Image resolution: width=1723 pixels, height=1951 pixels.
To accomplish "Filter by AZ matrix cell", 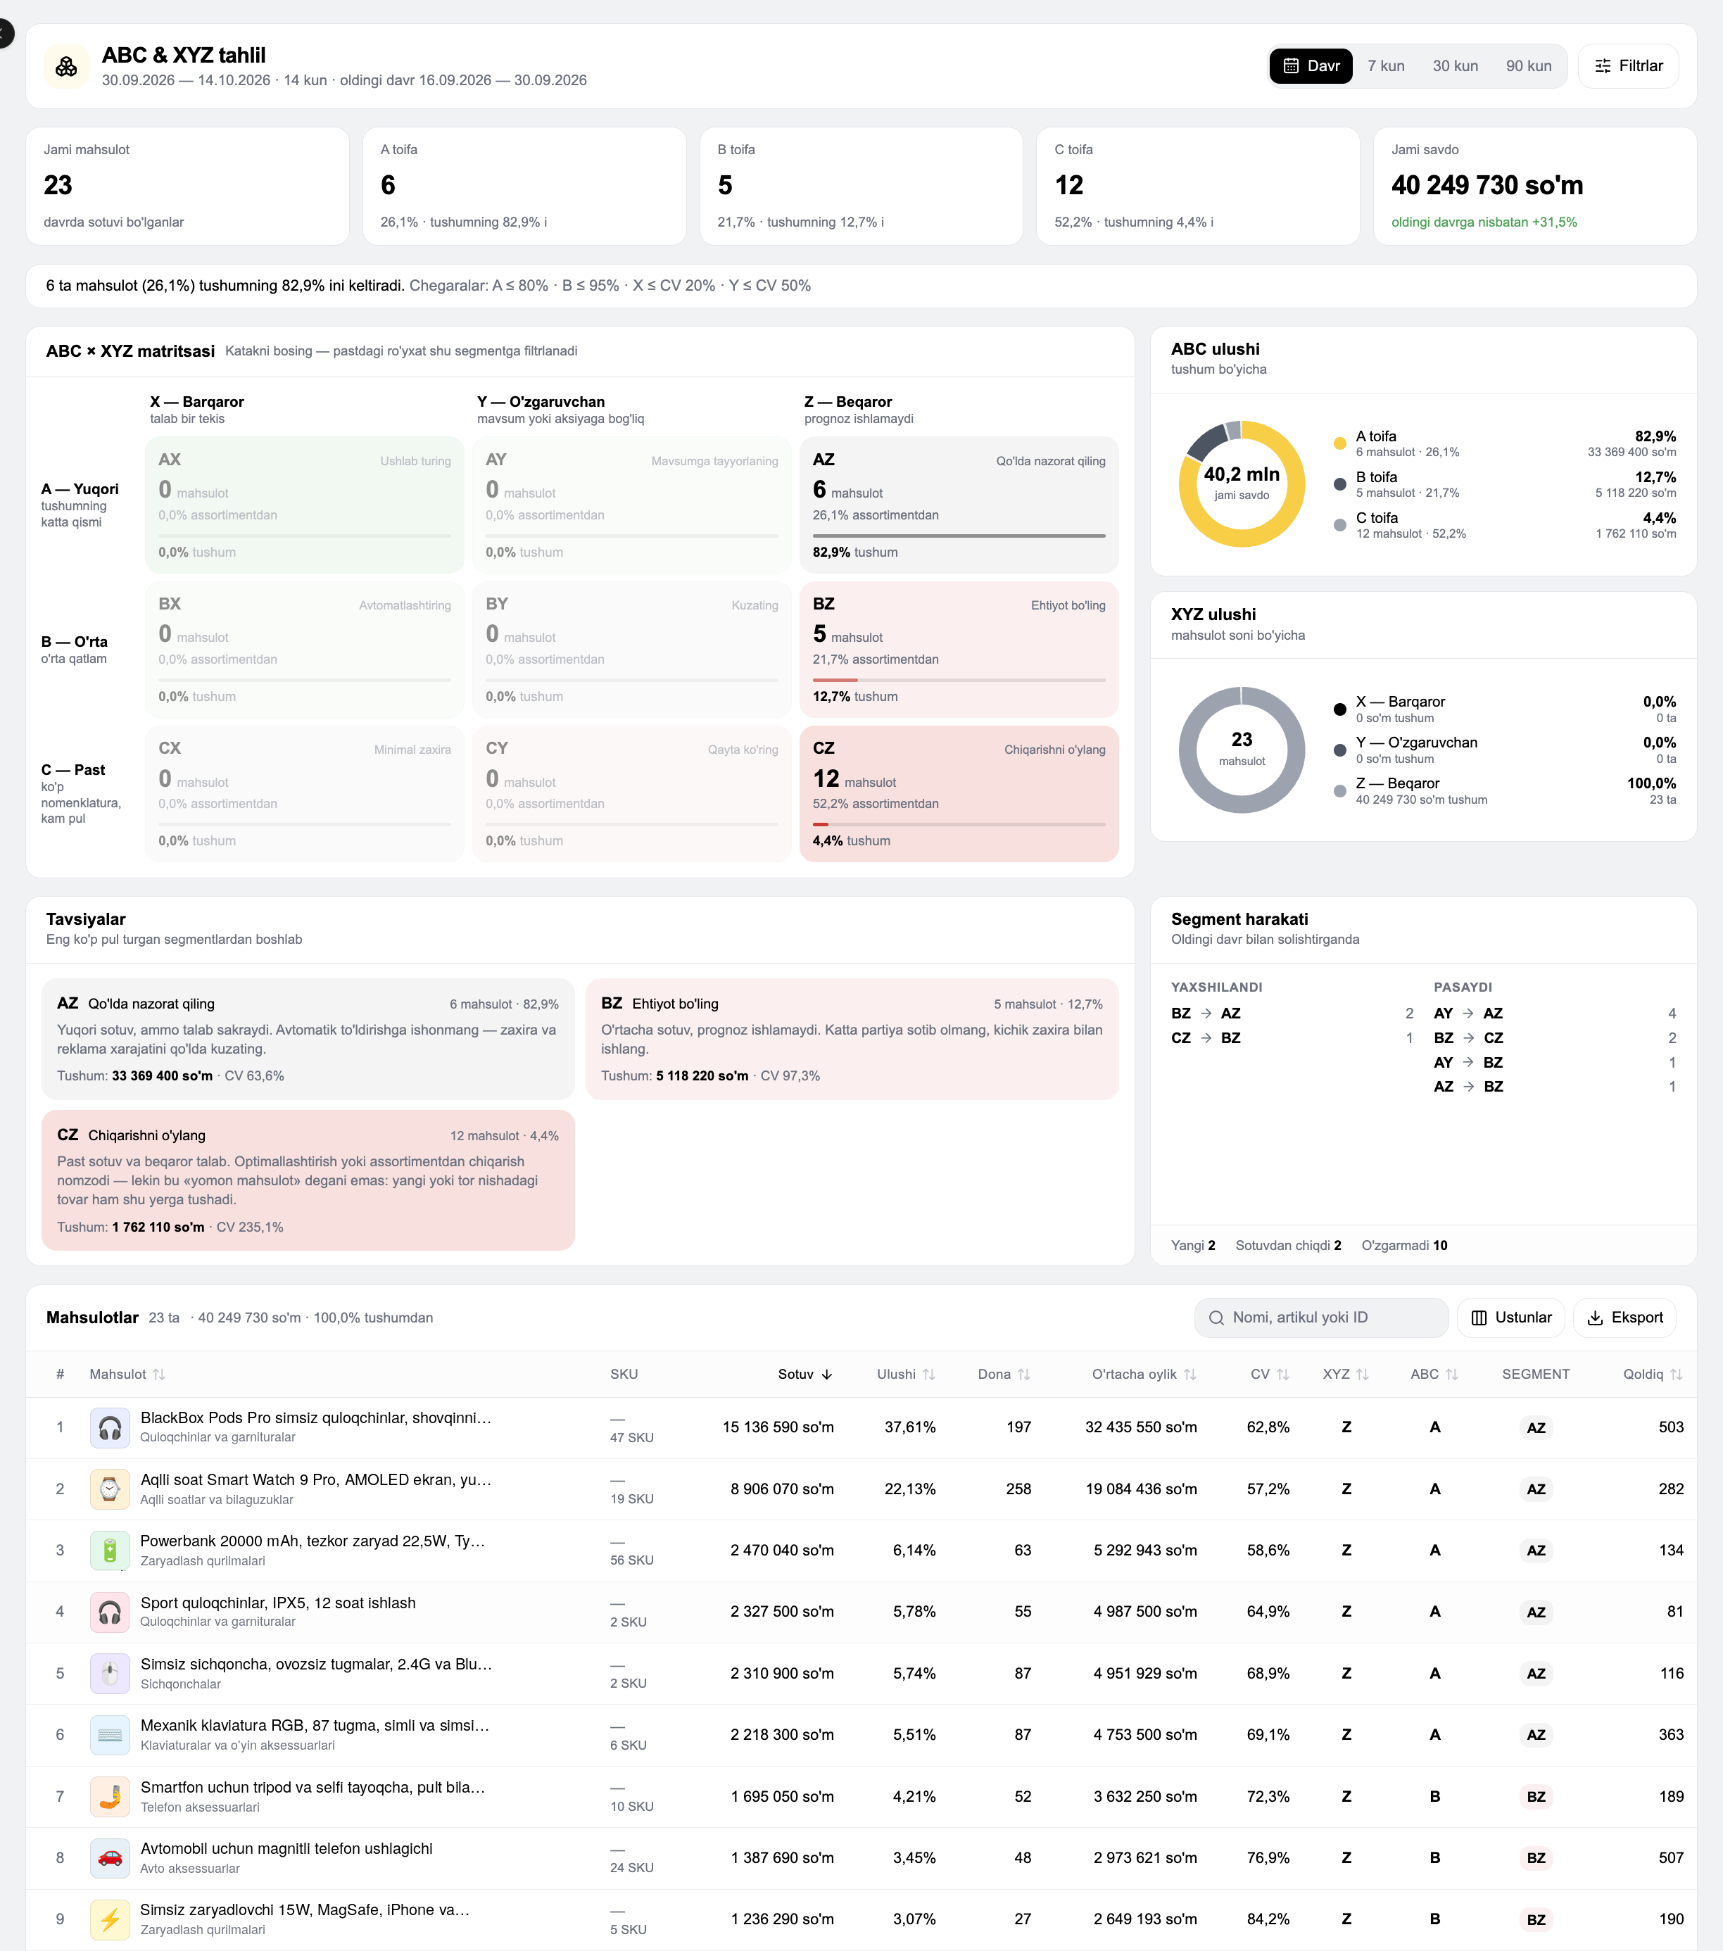I will point(959,505).
